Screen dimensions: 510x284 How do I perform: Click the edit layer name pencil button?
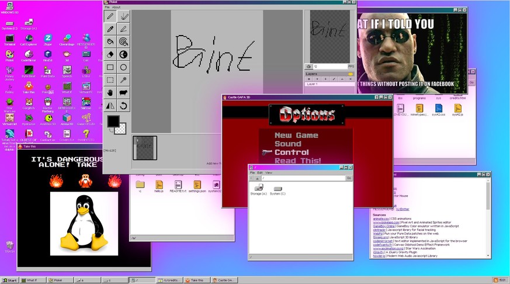(334, 79)
